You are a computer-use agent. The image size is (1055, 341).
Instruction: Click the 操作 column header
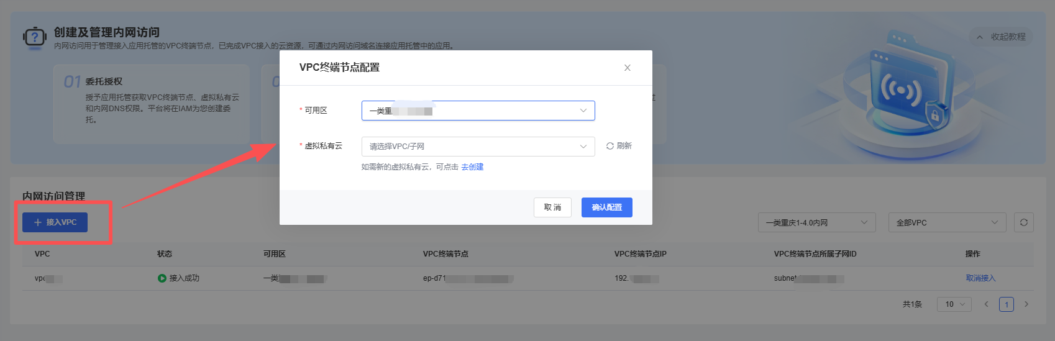tap(973, 254)
